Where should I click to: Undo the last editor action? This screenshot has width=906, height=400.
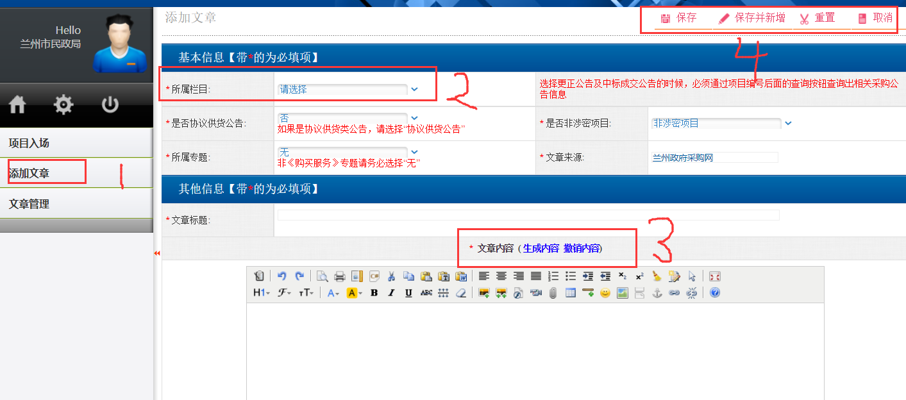[x=281, y=276]
